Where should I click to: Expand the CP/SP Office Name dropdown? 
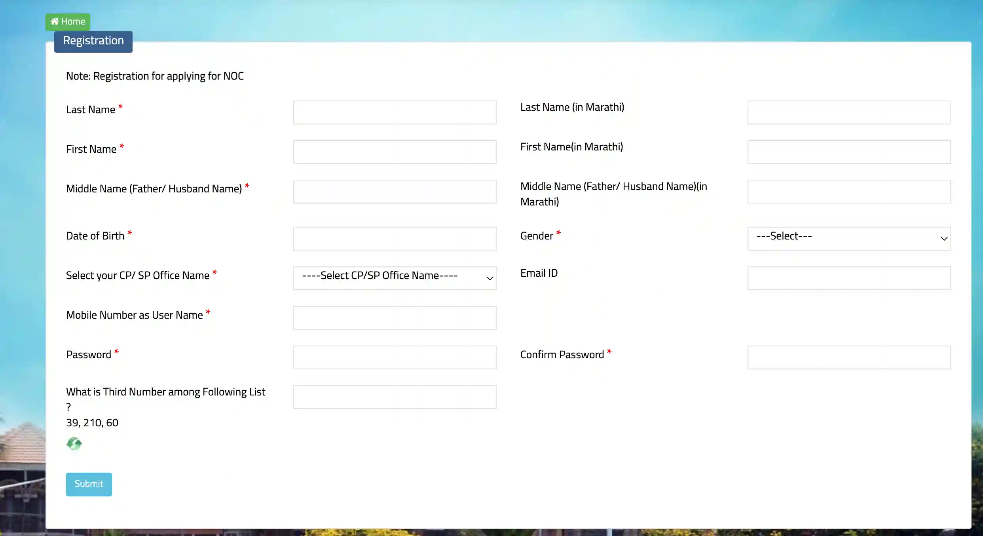tap(395, 278)
